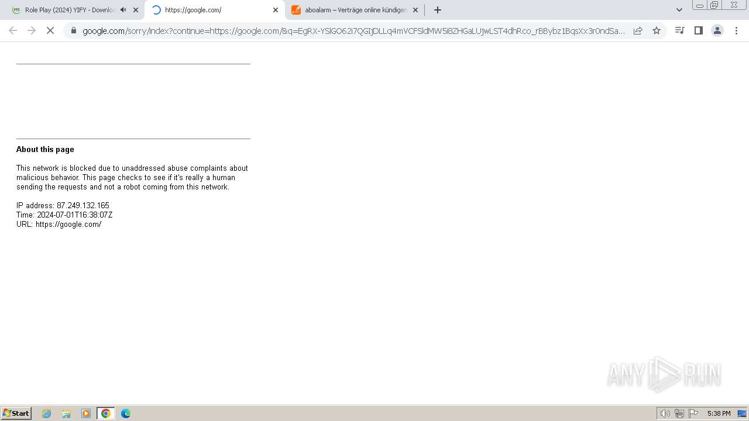Bookmark this page with star icon
749x421 pixels.
tap(657, 30)
